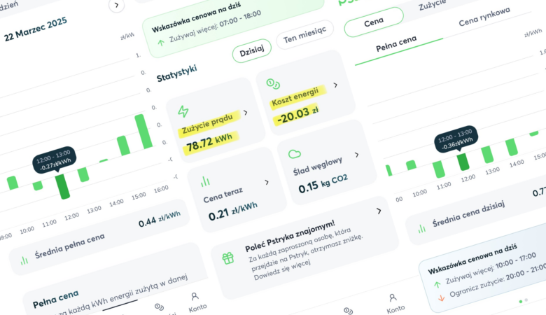Click the 0.44 zł/kWh value
Viewport: 546px width, 315px height.
click(x=160, y=218)
